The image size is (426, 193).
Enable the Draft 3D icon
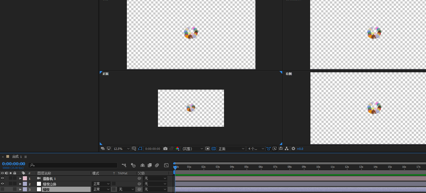[133, 165]
